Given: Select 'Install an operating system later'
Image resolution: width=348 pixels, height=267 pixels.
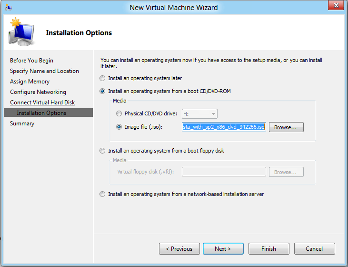Looking at the screenshot, I should [x=102, y=78].
